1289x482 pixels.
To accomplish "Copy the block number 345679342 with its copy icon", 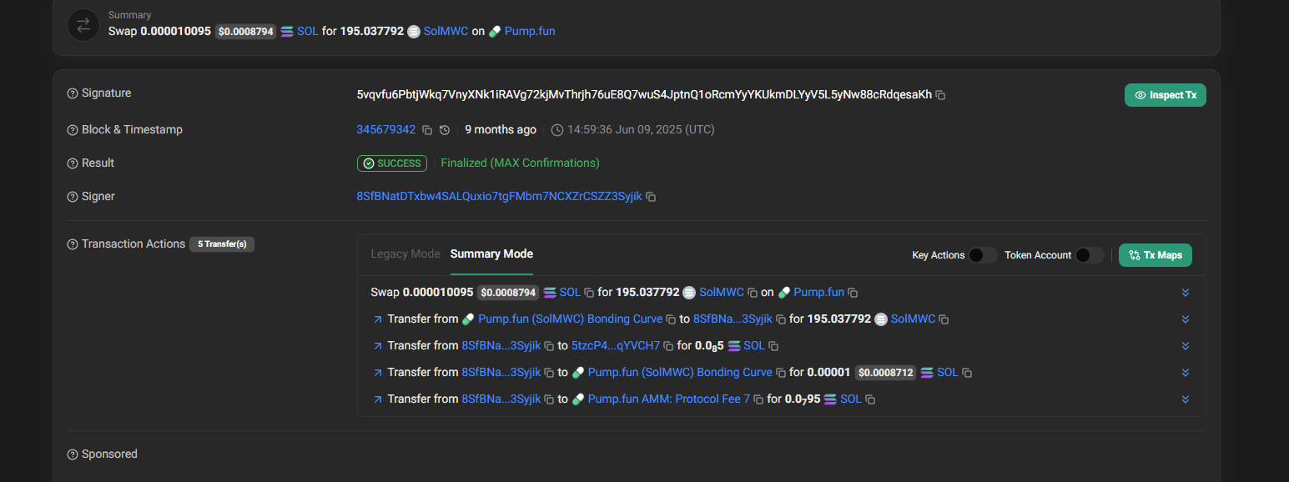I will coord(427,130).
